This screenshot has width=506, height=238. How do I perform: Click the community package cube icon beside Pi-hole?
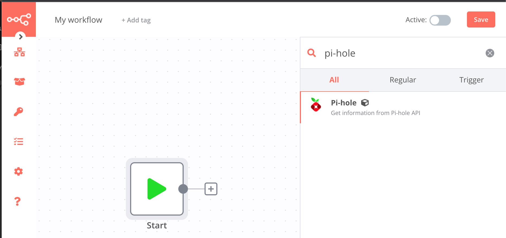(365, 103)
